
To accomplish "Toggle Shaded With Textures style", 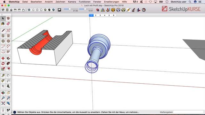I will pos(49,10).
